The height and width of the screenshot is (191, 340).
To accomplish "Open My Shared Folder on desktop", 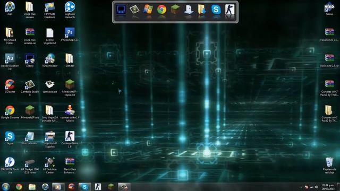I will (x=10, y=36).
